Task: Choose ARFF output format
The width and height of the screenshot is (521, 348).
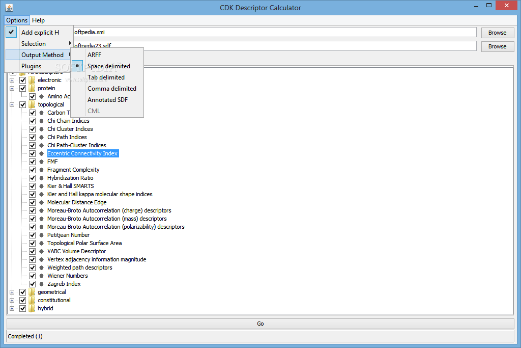Action: (x=107, y=55)
